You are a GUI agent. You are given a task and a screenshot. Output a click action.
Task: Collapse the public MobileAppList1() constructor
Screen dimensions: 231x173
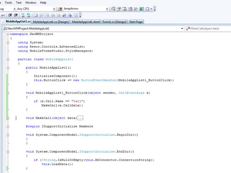click(x=8, y=68)
